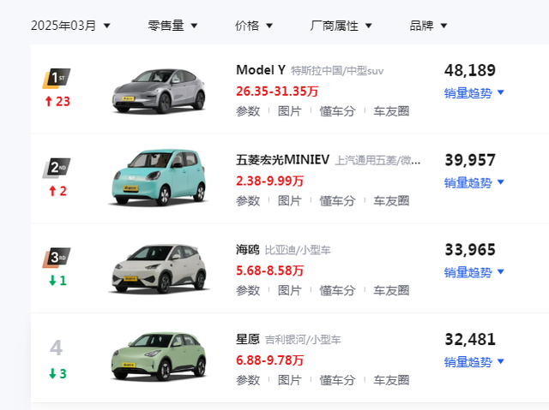
Task: Open the teal 五菱宏光MINIEV car image
Action: pyautogui.click(x=159, y=177)
